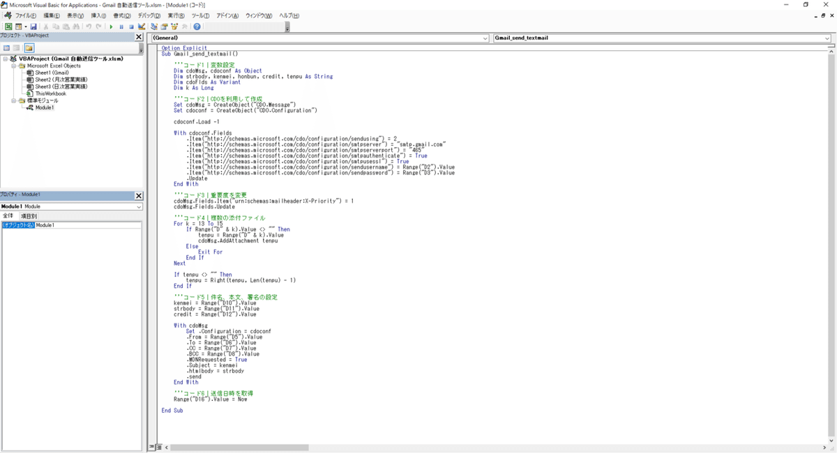Collapse the Microsoft Excel Objects folder
Screen dimensions: 837x453
(14, 66)
